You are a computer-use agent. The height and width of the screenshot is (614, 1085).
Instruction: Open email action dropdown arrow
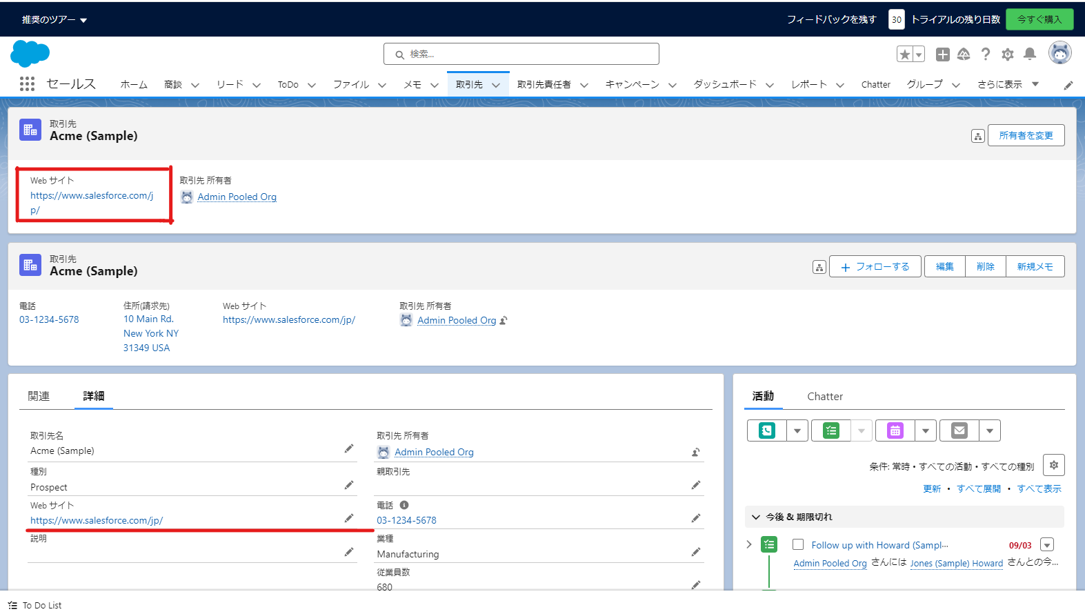coord(990,430)
